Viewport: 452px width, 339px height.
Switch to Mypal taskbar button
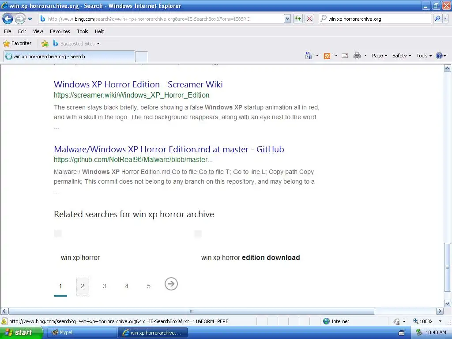tap(82, 333)
